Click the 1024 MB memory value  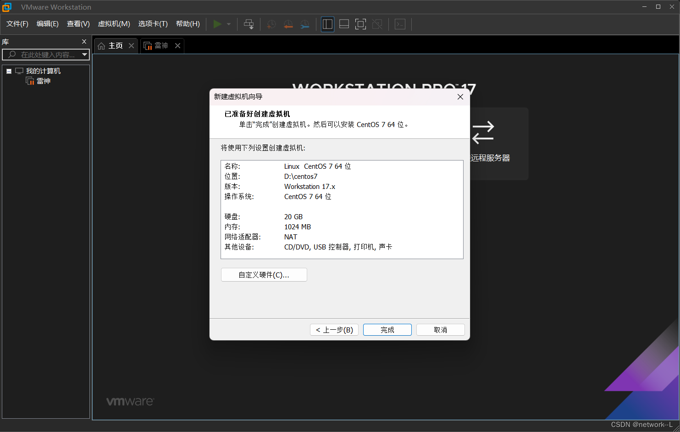[x=298, y=227]
